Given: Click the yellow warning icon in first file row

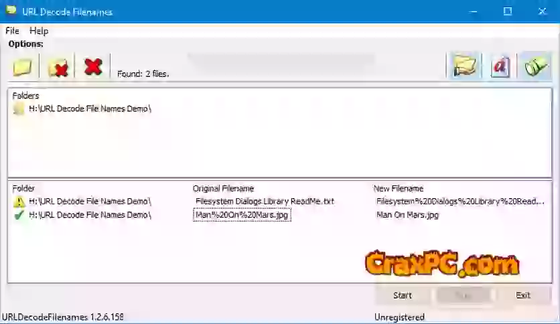Looking at the screenshot, I should 19,201.
